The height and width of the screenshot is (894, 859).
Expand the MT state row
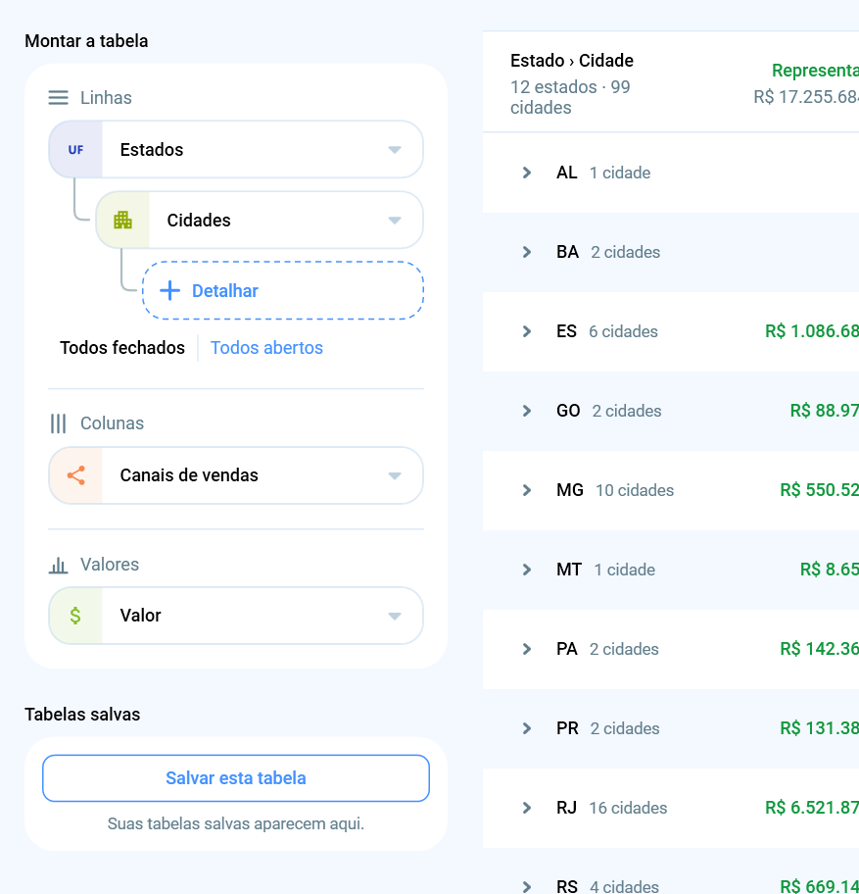coord(527,570)
